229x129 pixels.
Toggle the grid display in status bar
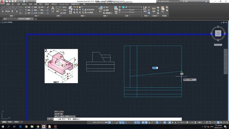109,123
